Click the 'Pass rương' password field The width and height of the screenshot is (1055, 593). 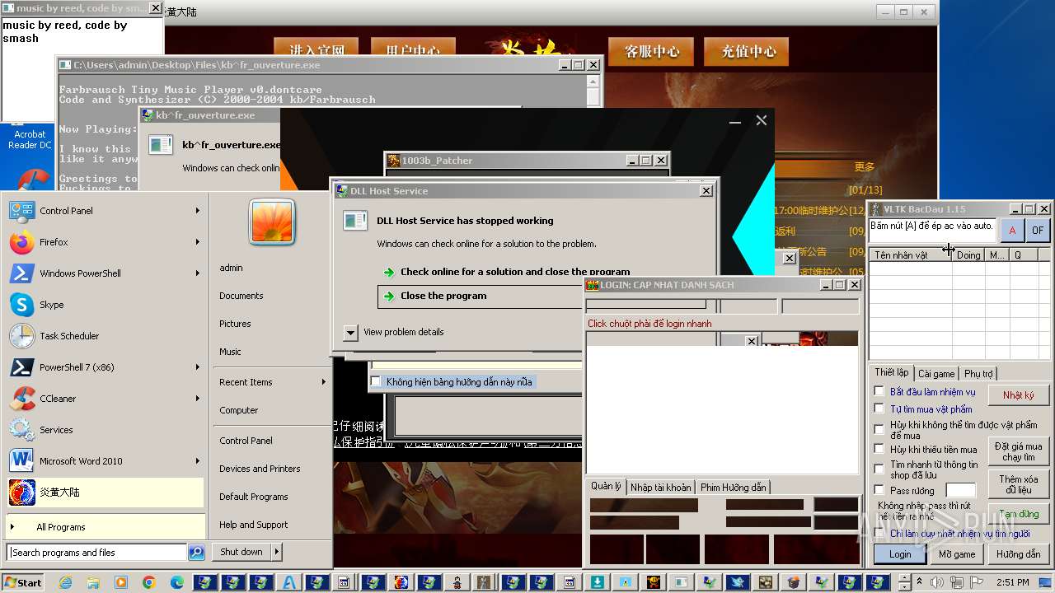pos(960,491)
